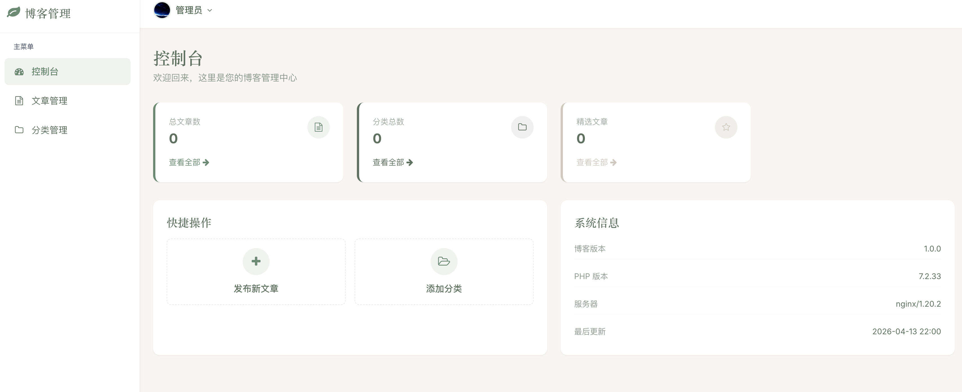
Task: Expand the chevron next to the admin name
Action: click(209, 10)
